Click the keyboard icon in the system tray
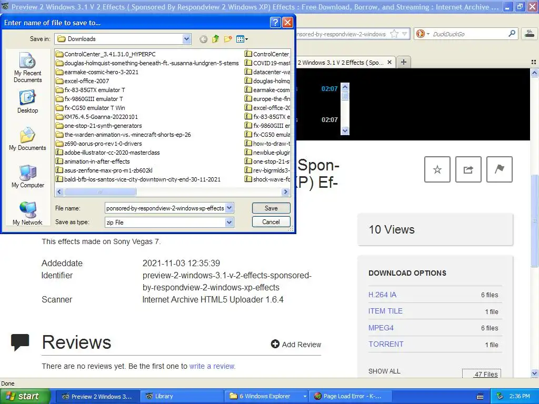 point(480,397)
